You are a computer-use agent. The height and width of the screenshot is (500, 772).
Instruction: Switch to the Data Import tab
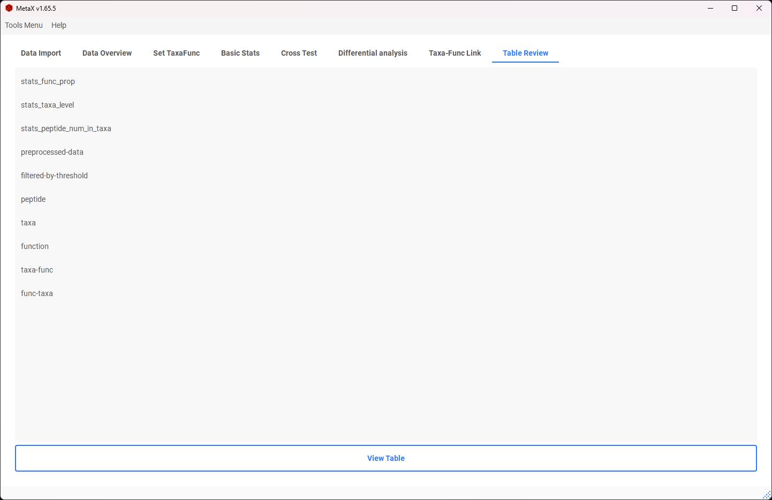pyautogui.click(x=41, y=53)
